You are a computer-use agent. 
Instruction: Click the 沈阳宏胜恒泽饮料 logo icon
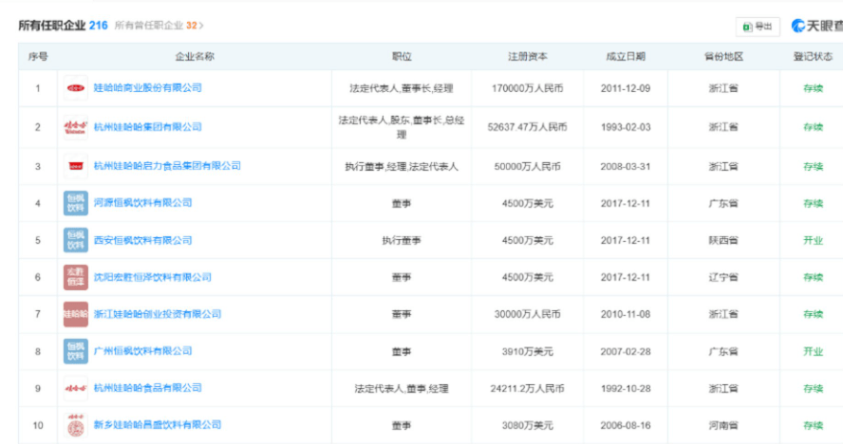[x=76, y=277]
